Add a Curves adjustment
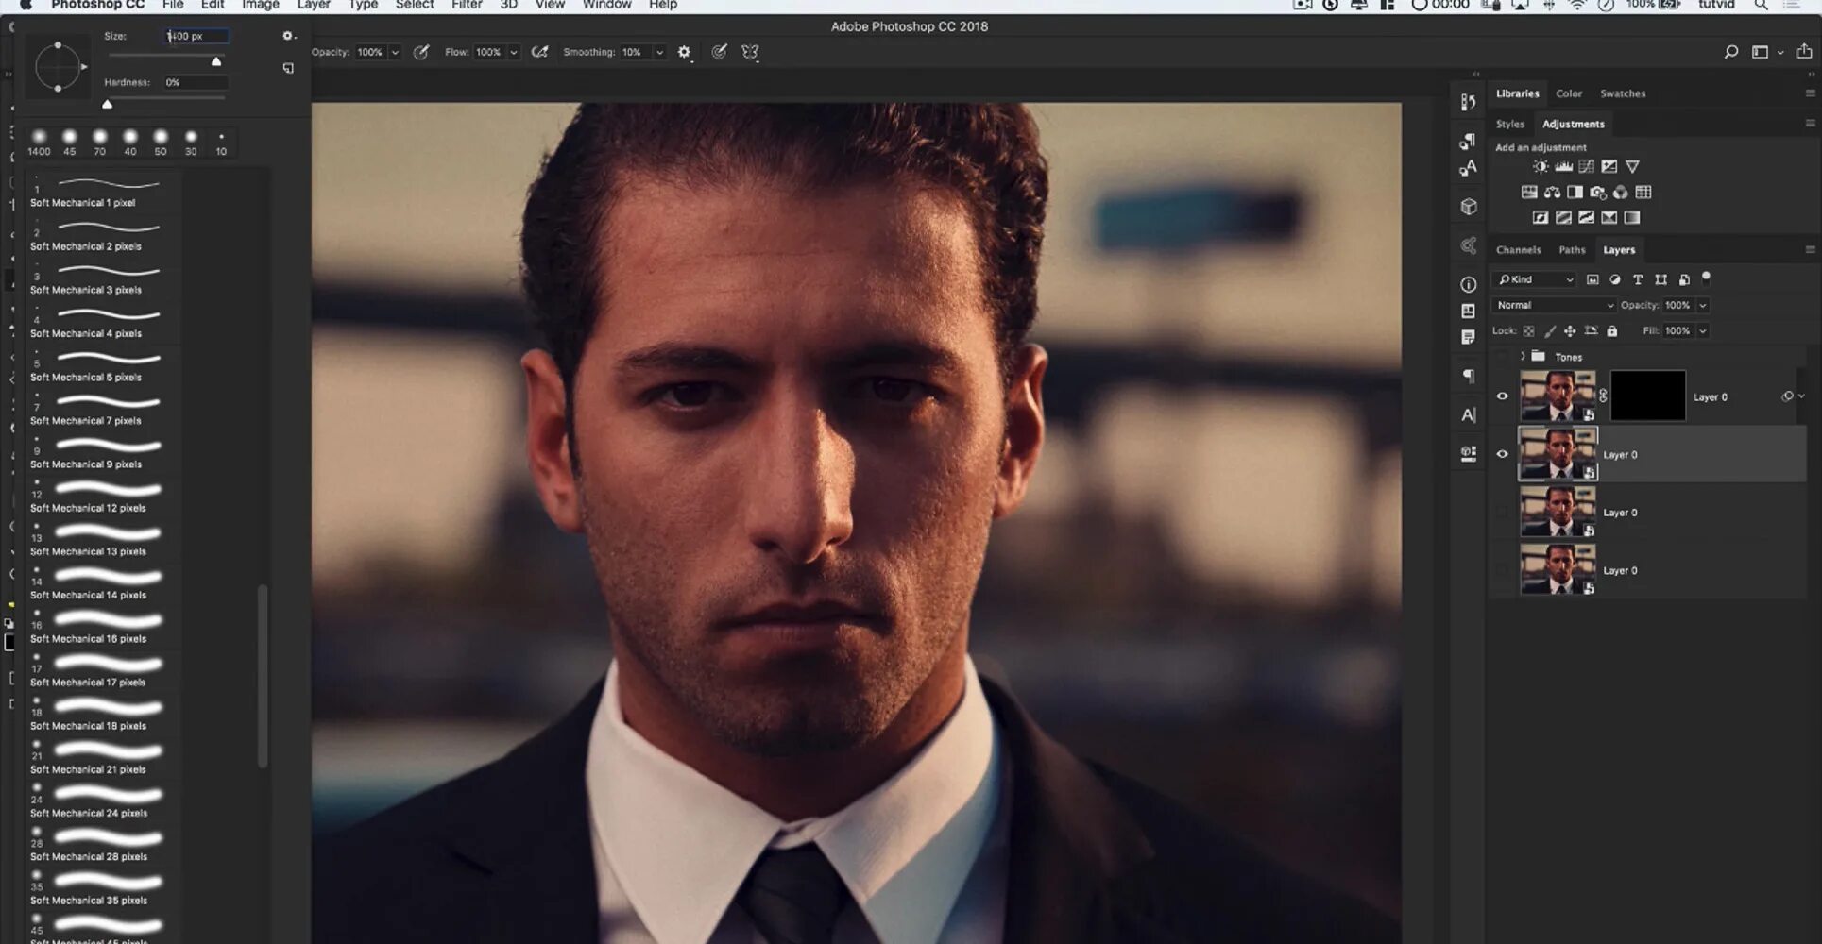The height and width of the screenshot is (944, 1822). point(1587,167)
